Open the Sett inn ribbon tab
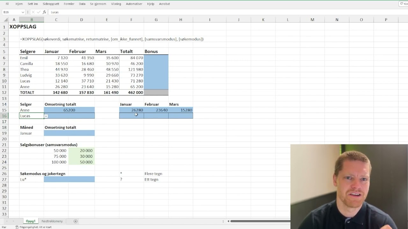The height and width of the screenshot is (229, 408). [x=33, y=4]
